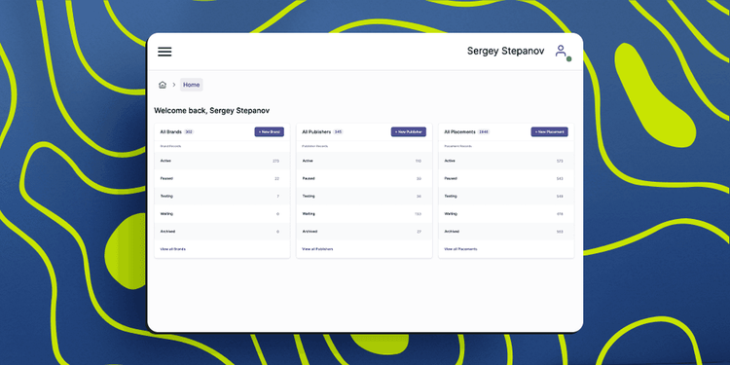Select the Testing row in All Brands

pyautogui.click(x=222, y=197)
